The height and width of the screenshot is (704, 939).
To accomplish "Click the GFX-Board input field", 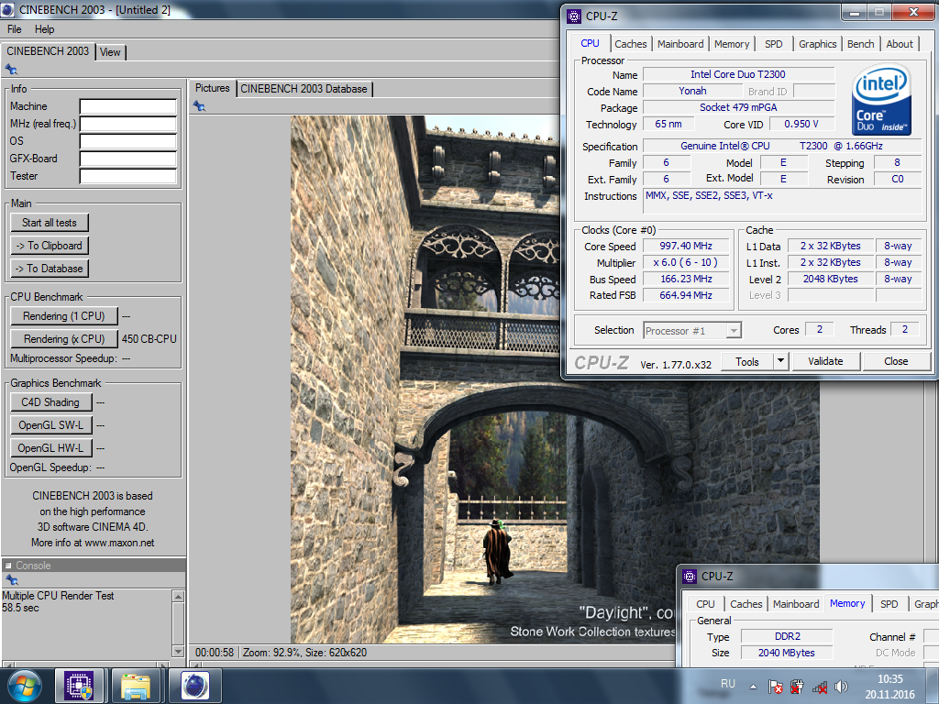I will coord(128,159).
